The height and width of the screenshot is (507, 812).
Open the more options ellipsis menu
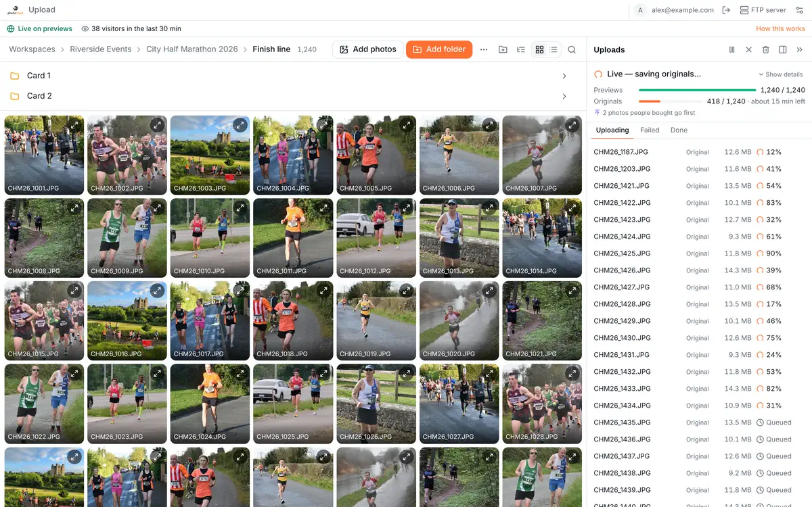[484, 49]
